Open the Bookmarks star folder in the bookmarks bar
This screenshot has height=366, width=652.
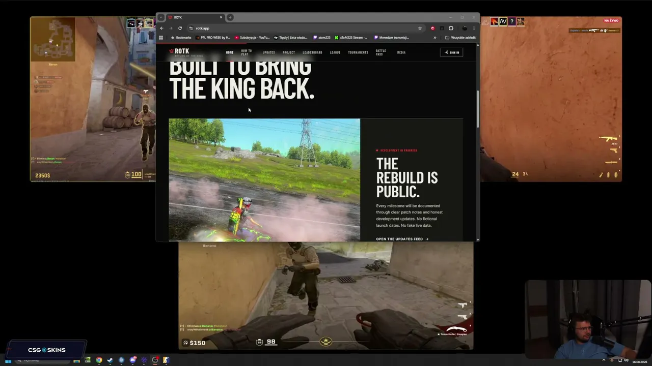181,37
